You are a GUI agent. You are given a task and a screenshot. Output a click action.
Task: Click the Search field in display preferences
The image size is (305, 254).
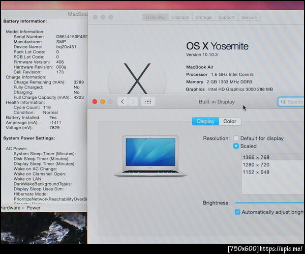click(x=291, y=102)
